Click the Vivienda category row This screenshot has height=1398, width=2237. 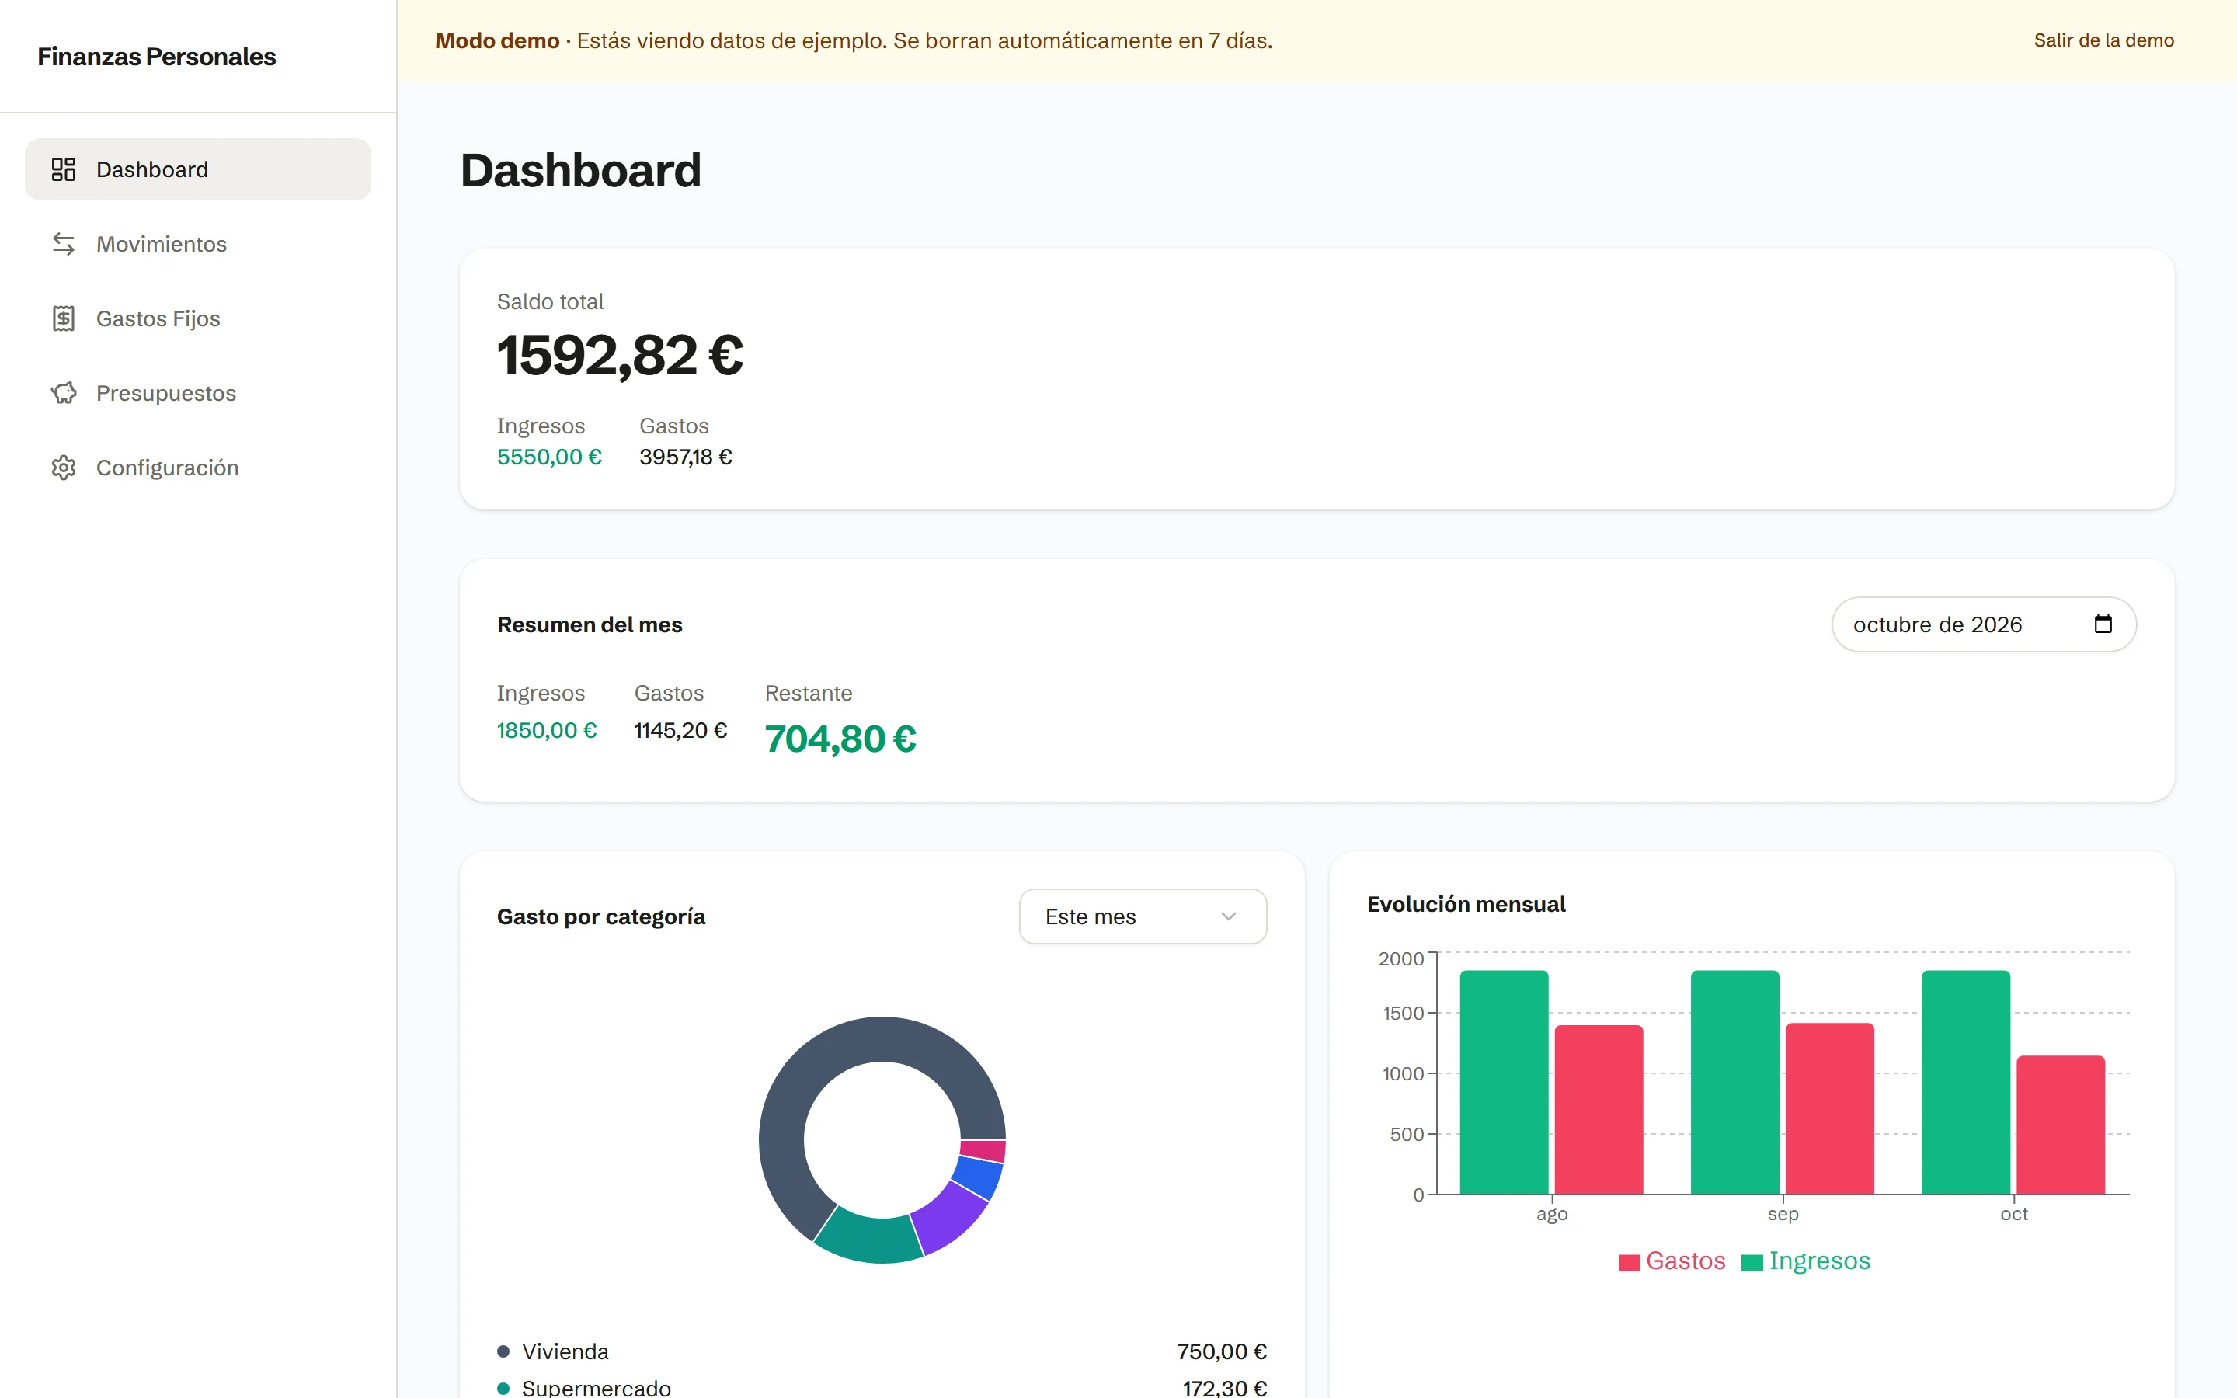coord(882,1351)
